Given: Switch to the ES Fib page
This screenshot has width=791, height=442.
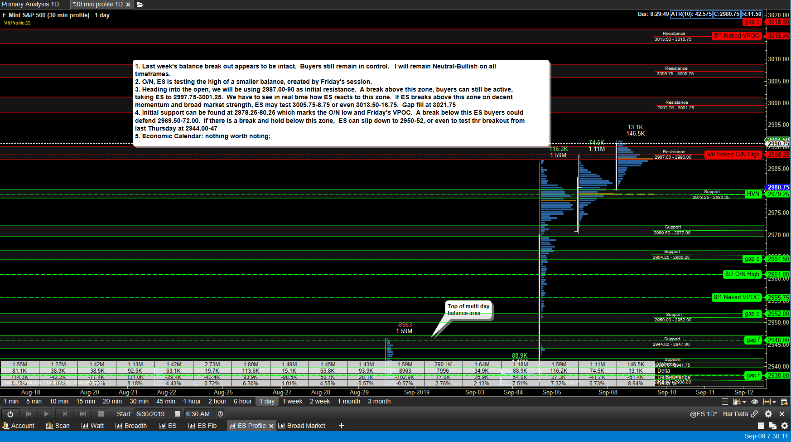Looking at the screenshot, I should click(203, 426).
